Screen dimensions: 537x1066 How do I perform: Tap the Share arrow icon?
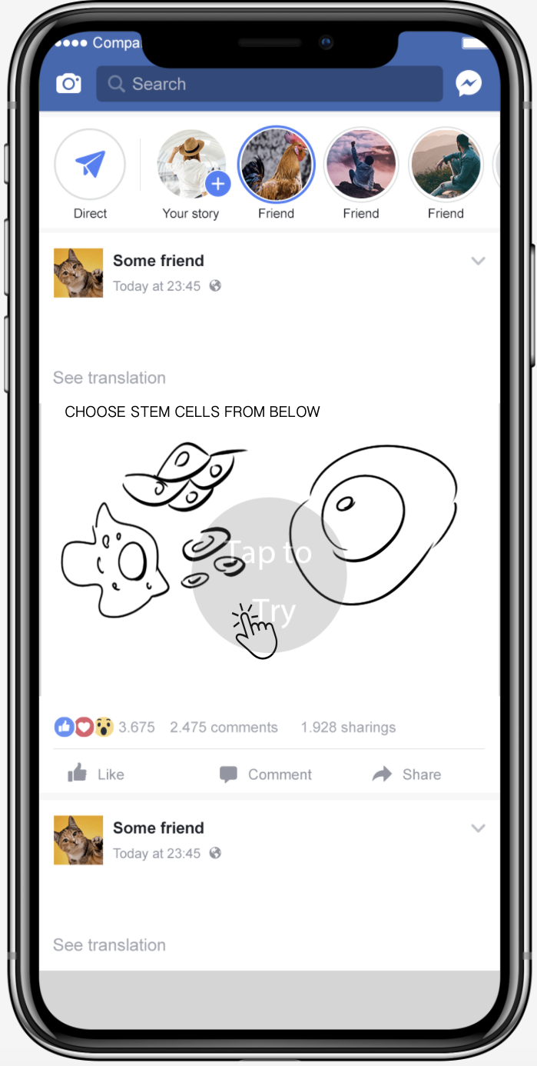[382, 775]
